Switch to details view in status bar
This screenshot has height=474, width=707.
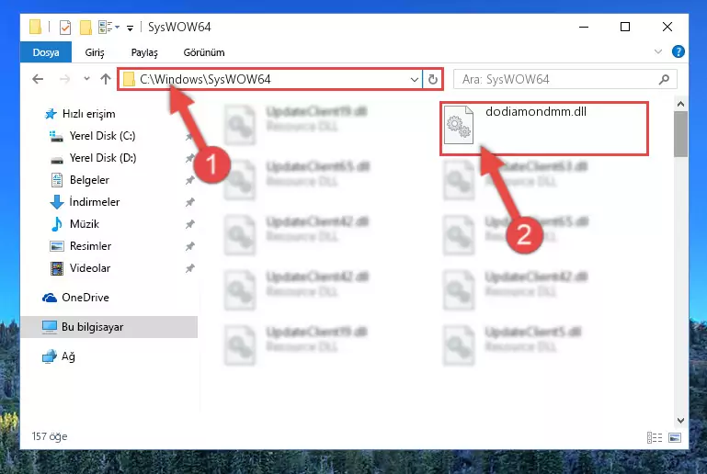pos(655,437)
